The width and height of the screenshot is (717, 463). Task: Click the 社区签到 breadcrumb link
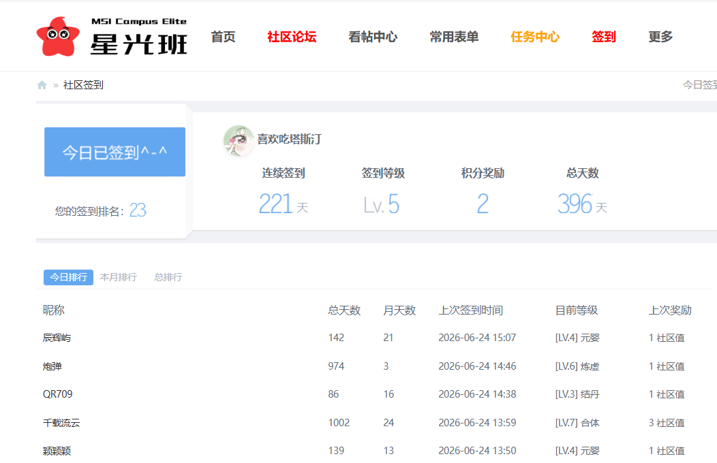tap(83, 85)
